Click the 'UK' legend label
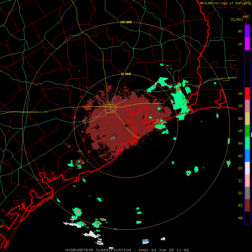The image size is (252, 252). tap(240, 44)
